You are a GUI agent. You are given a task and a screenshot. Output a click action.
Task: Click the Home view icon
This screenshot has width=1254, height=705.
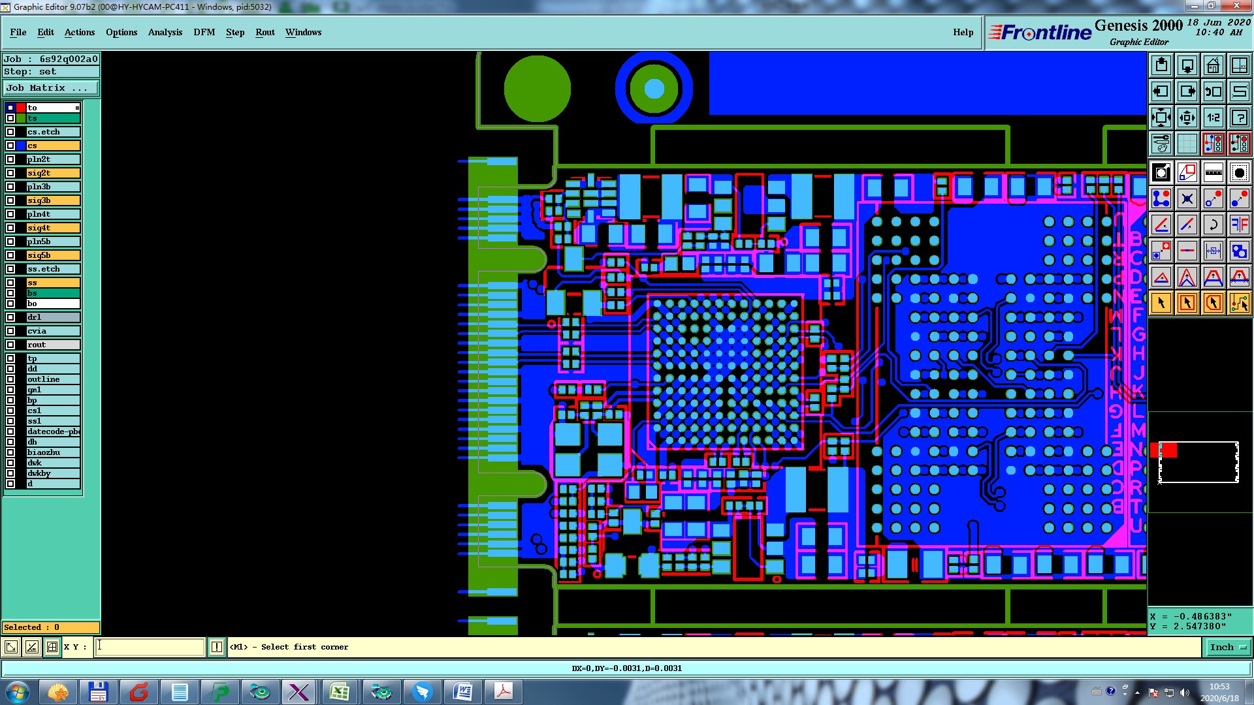click(1213, 65)
